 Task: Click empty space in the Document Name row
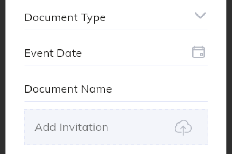click(x=160, y=89)
